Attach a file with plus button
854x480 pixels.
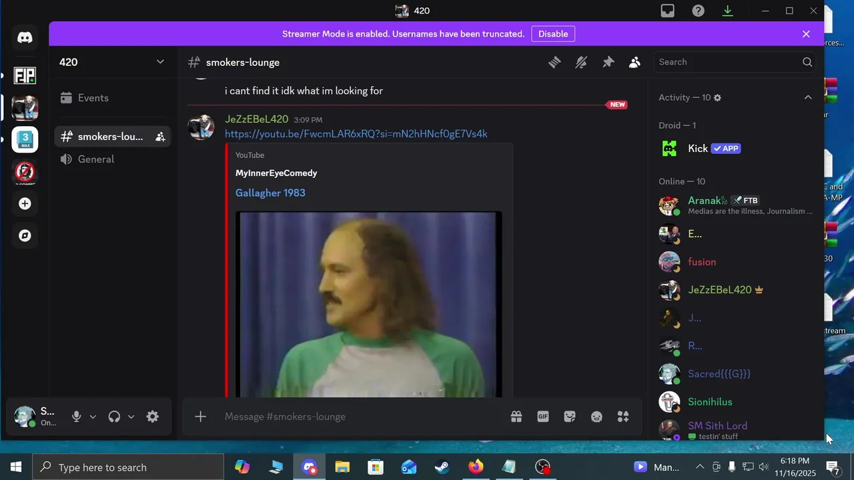coord(200,417)
